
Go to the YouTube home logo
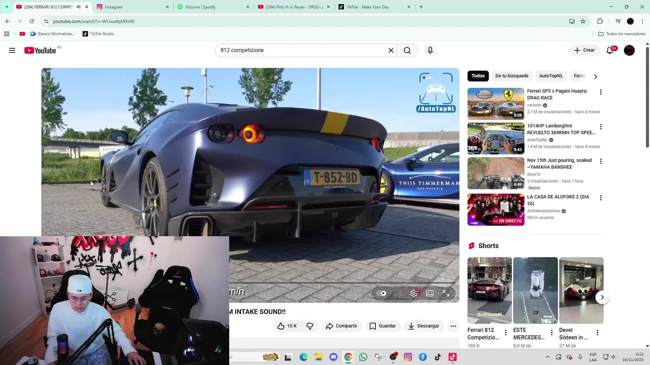40,50
